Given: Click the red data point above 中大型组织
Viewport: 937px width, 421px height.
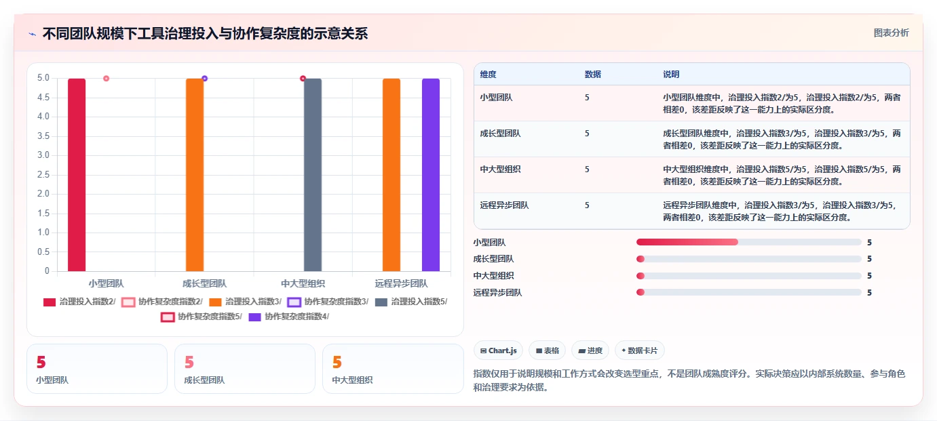Looking at the screenshot, I should [303, 79].
